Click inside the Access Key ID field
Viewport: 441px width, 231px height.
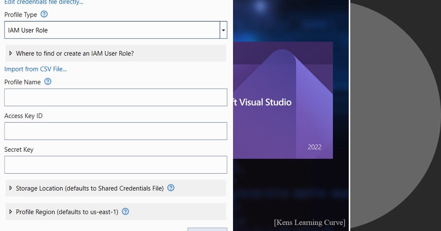click(x=116, y=131)
